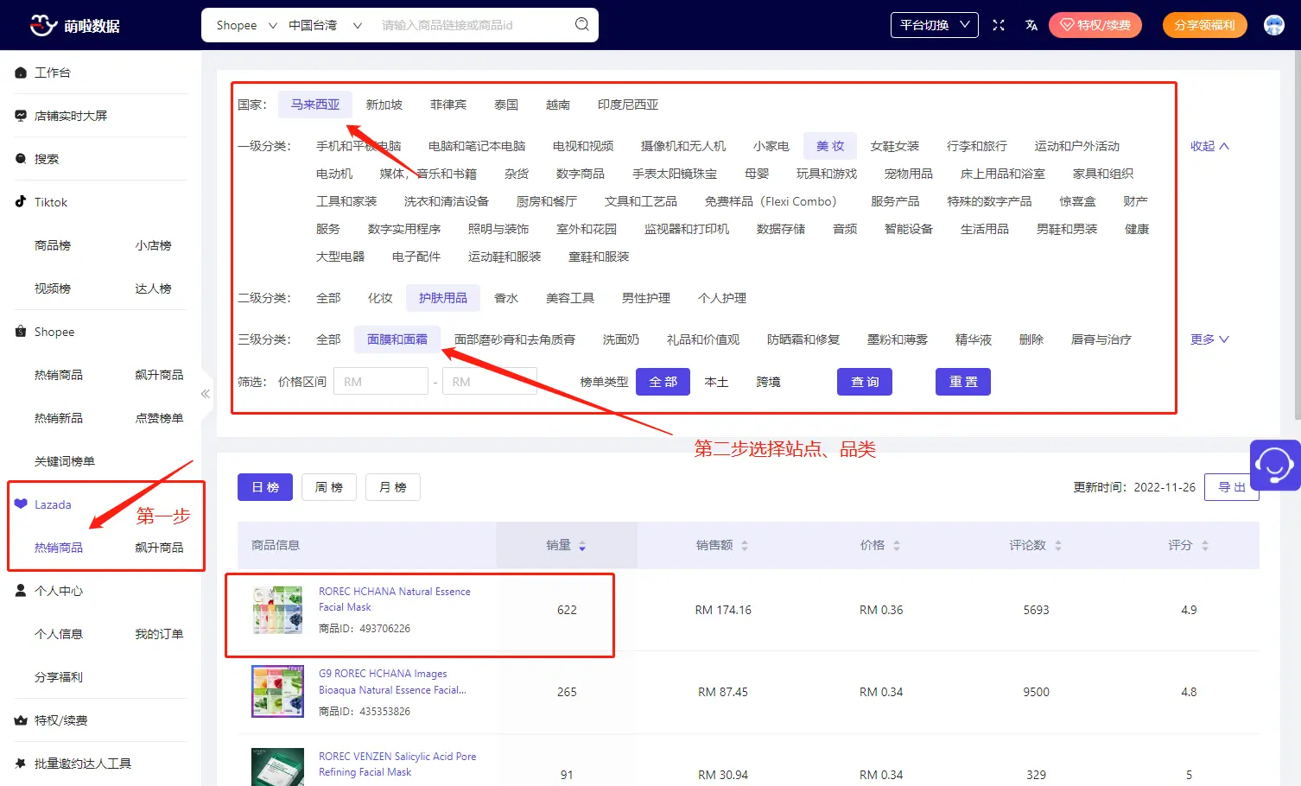
Task: Sort by 价格 column arrows
Action: coord(897,546)
